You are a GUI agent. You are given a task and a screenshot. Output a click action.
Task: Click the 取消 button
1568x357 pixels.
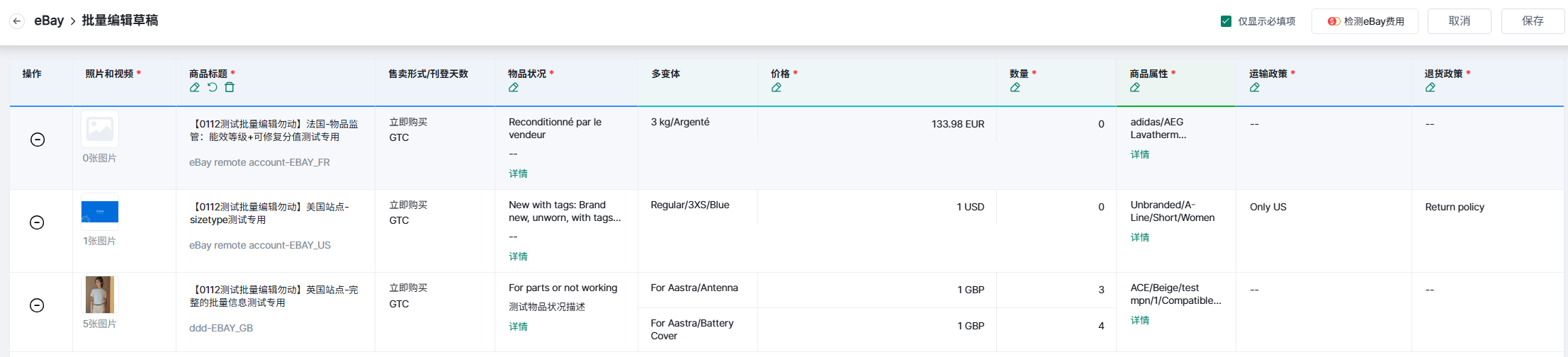pos(1459,21)
